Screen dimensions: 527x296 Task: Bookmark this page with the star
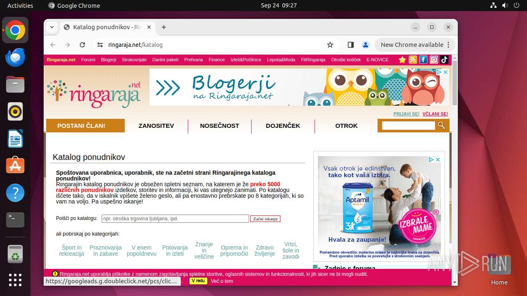330,45
